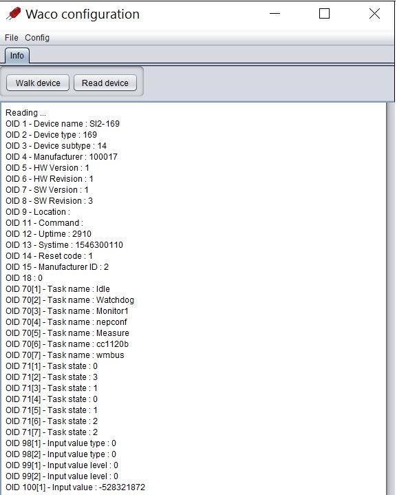Select line 'OID 9 - Location :'

coord(38,212)
